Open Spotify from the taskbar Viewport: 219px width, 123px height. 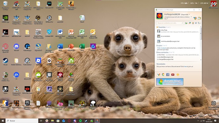[80, 121]
